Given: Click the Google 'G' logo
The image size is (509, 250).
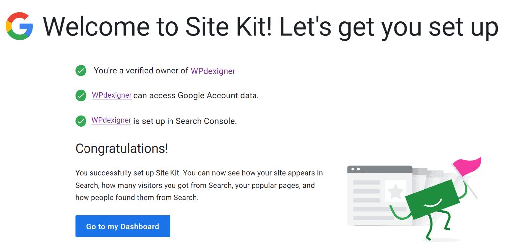Looking at the screenshot, I should [19, 27].
